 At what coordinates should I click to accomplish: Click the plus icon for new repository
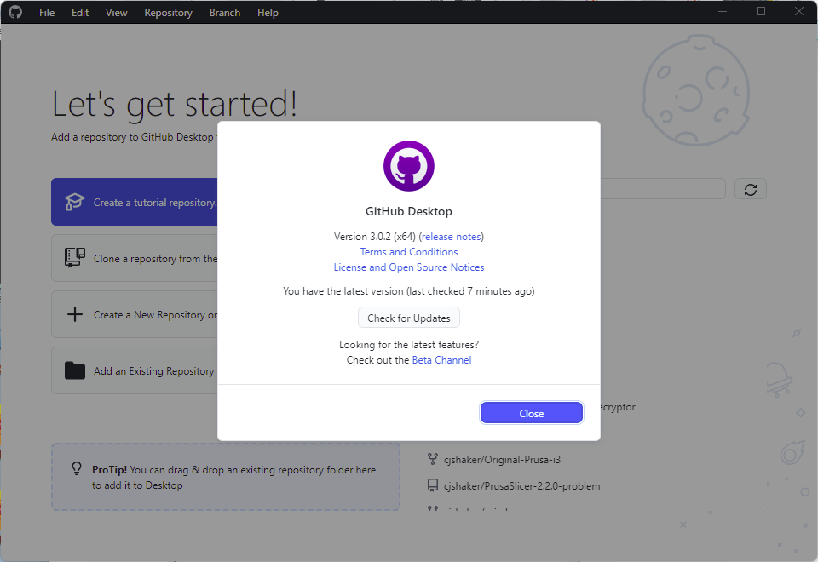75,314
